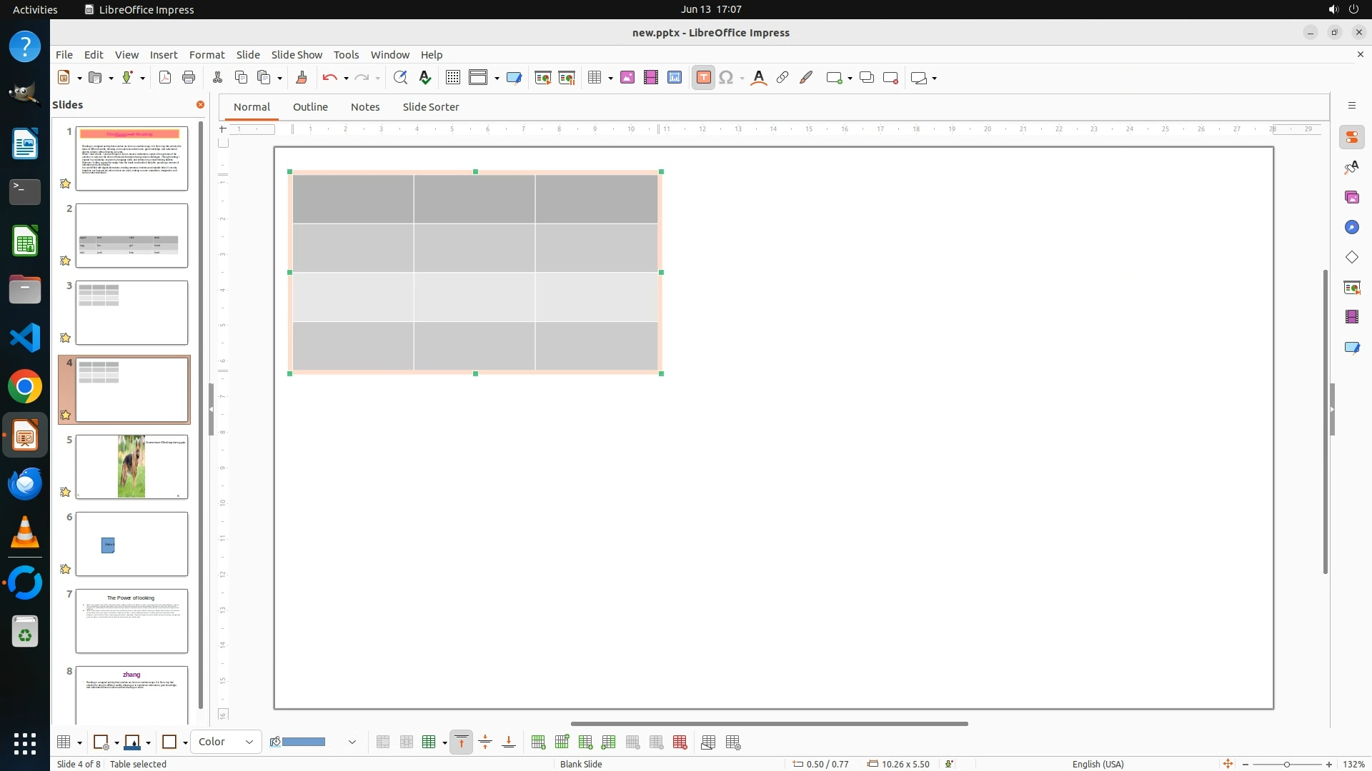Open the sidebar Navigator panel
This screenshot has width=1372, height=771.
pos(1351,227)
